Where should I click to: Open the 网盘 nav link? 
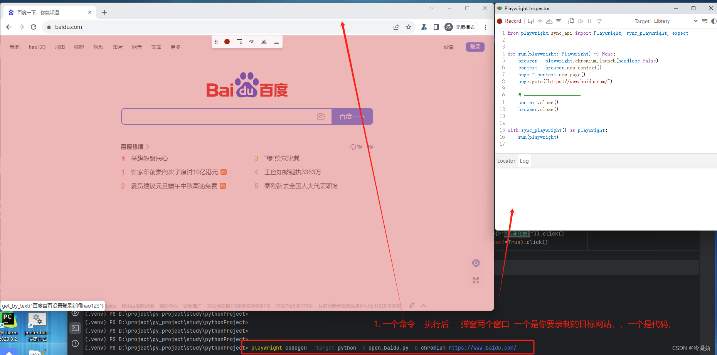(137, 47)
